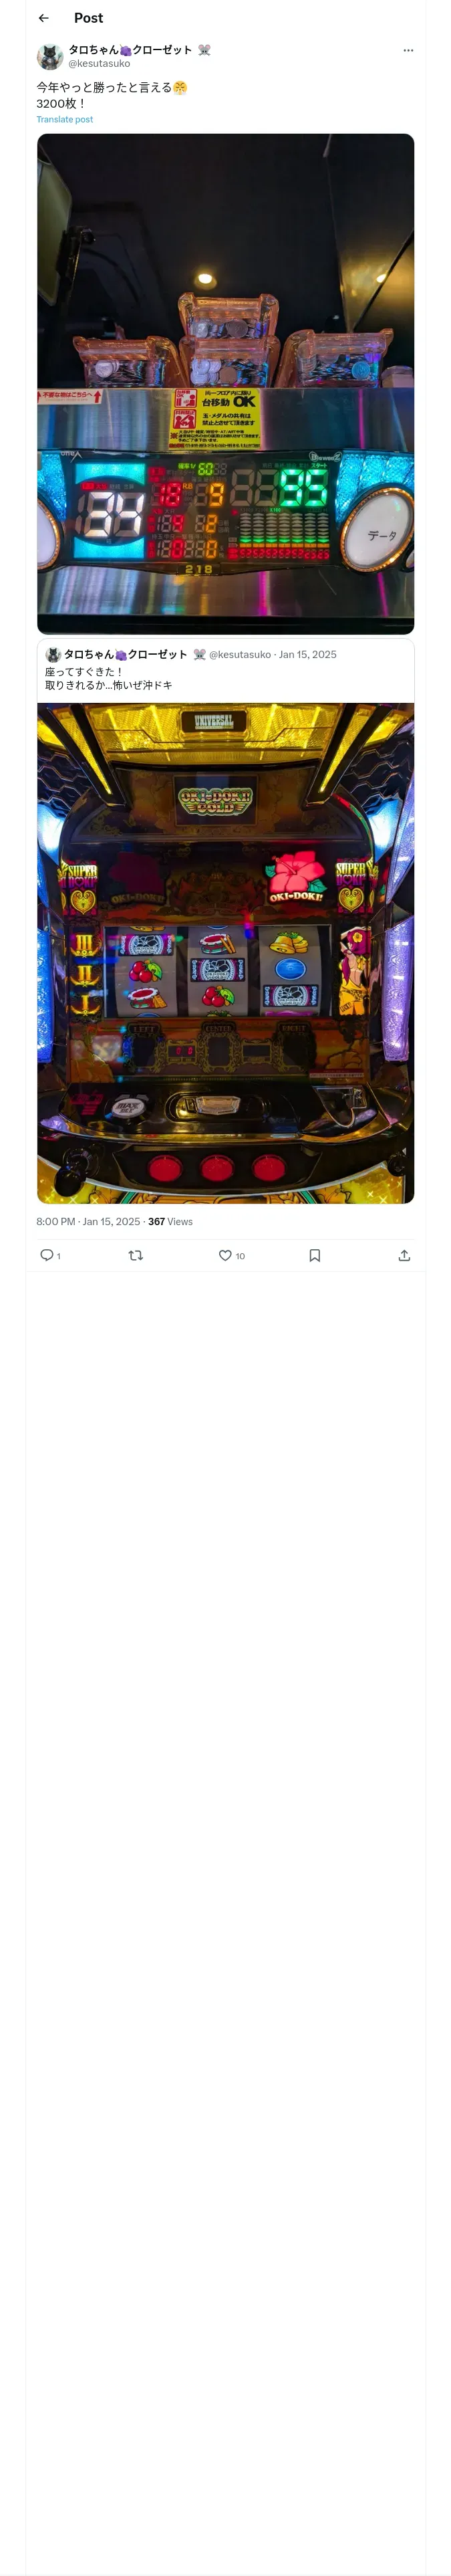Click the 8:00 PM · Jan 15, 2025 timestamp

tap(88, 1222)
